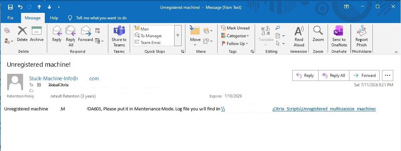Click Forward in the message header
The height and width of the screenshot is (151, 401).
(x=364, y=75)
